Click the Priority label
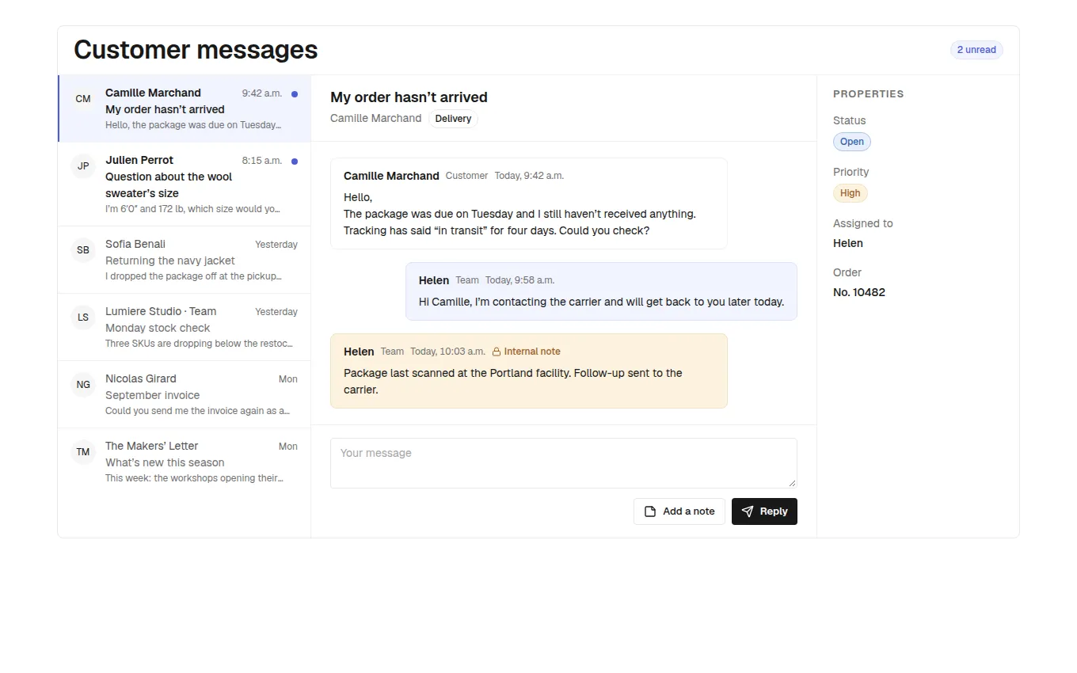 pos(851,172)
